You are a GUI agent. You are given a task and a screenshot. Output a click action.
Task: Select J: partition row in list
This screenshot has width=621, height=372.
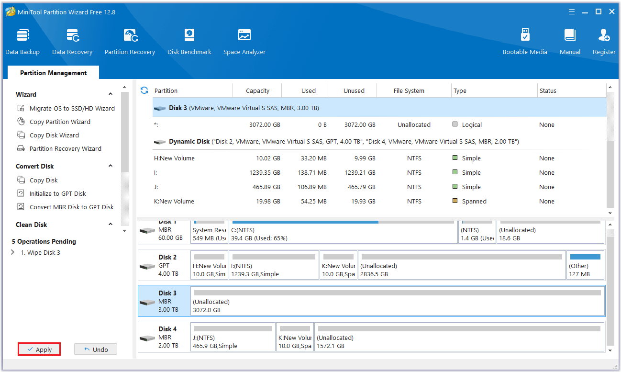379,187
